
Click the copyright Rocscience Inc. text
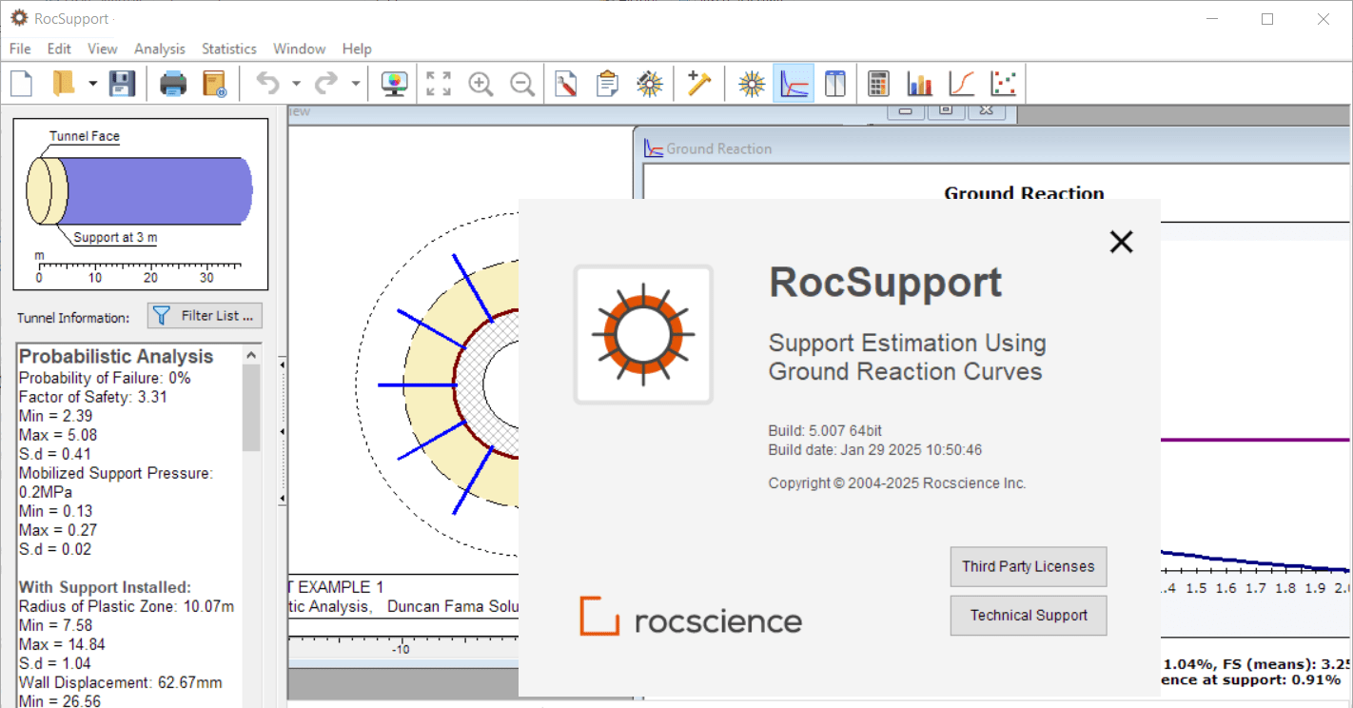[897, 483]
